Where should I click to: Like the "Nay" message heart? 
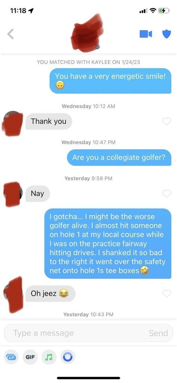click(167, 193)
